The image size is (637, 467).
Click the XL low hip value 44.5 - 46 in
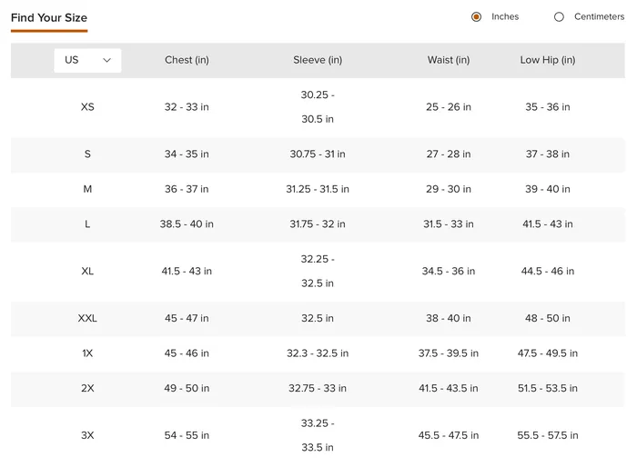[548, 271]
